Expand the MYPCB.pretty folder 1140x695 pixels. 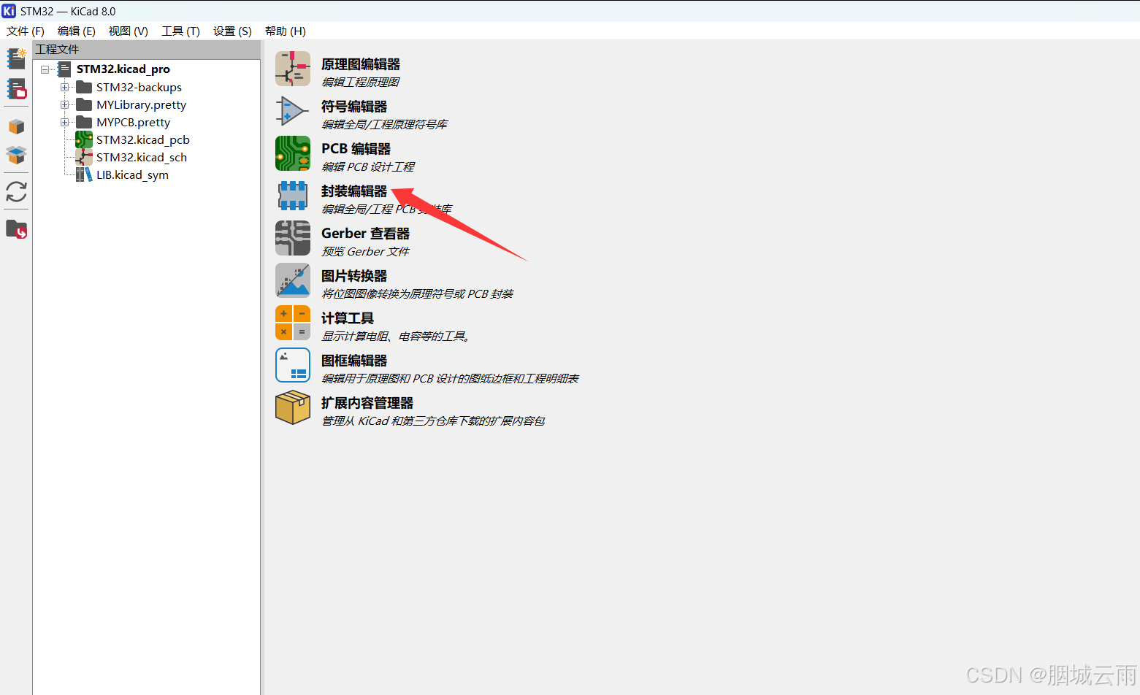point(65,123)
